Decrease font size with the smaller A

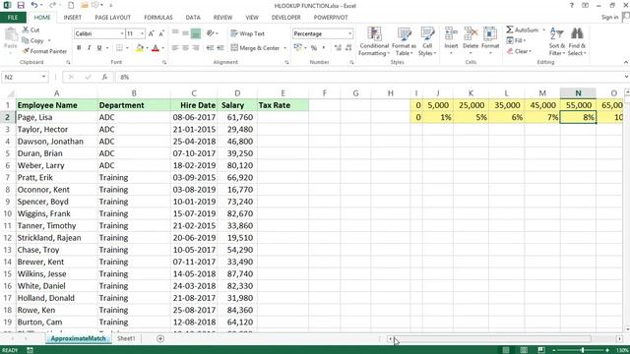click(161, 33)
